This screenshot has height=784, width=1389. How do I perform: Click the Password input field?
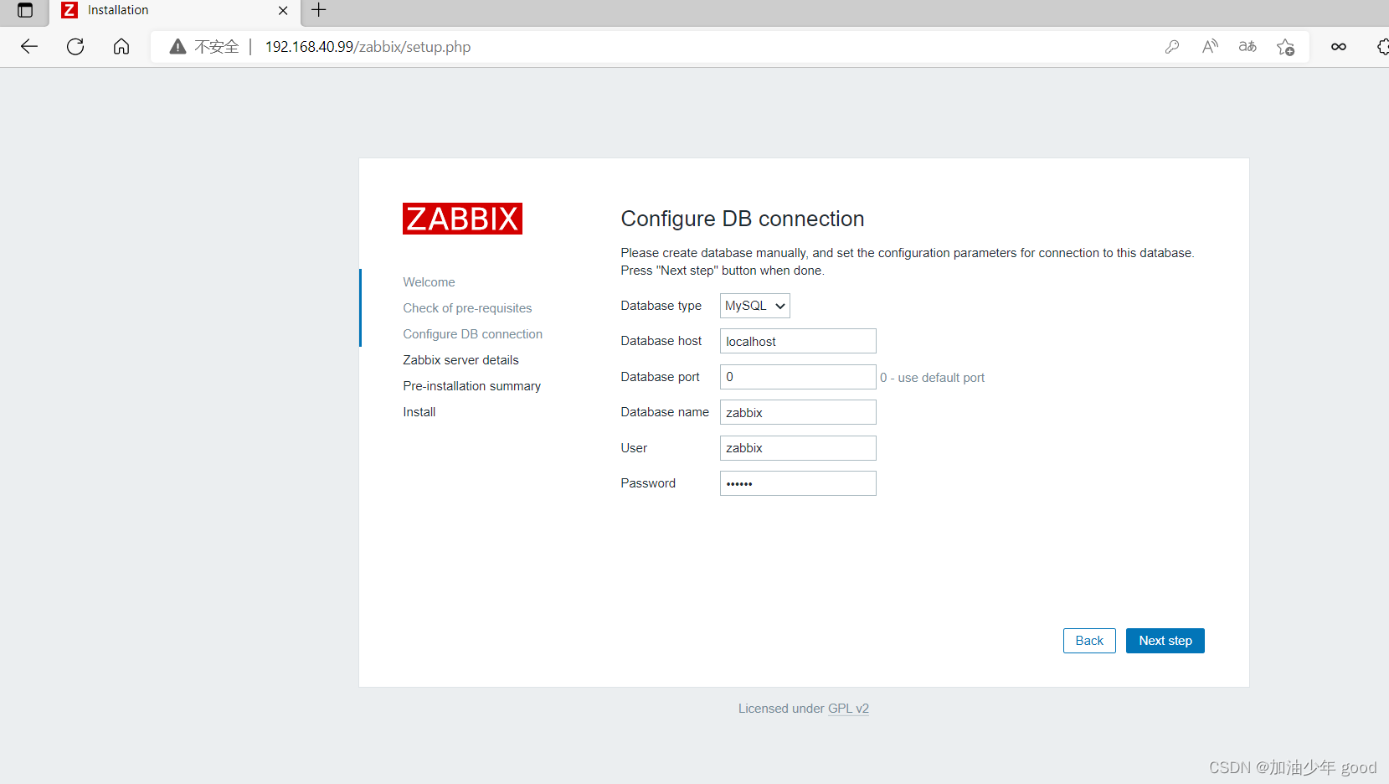tap(798, 483)
